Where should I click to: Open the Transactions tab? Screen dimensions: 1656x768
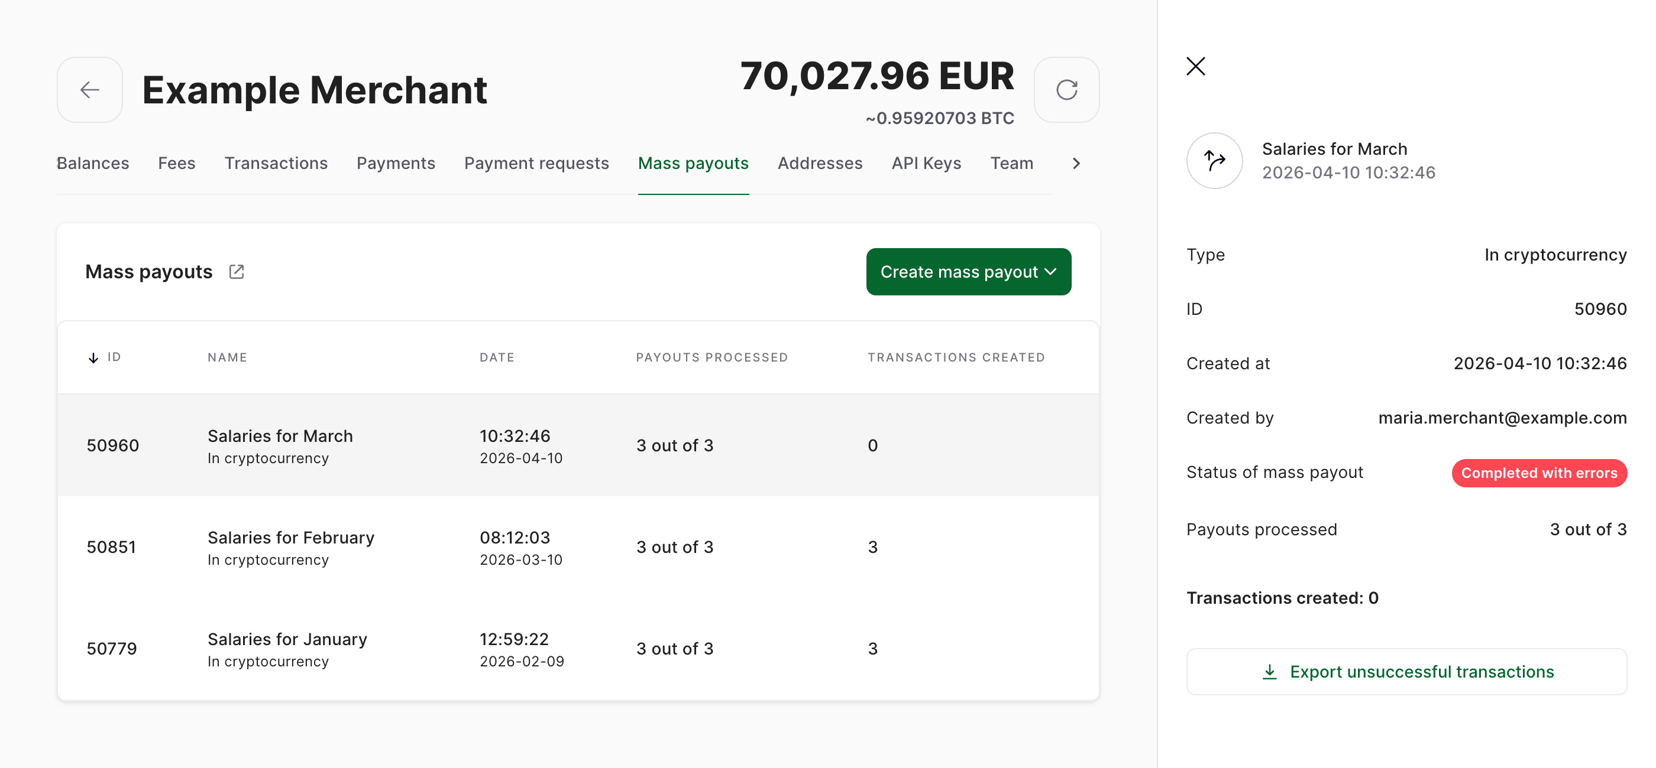276,163
